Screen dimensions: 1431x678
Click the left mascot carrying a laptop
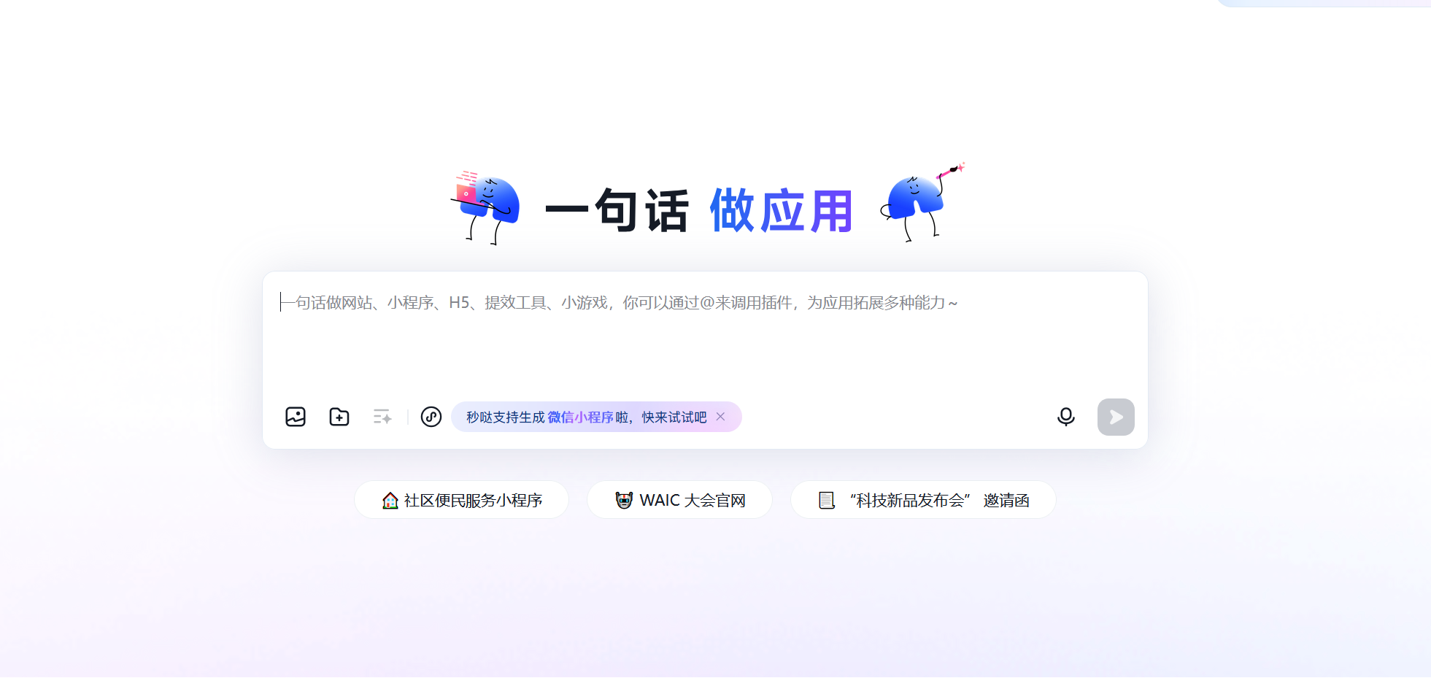tap(485, 208)
